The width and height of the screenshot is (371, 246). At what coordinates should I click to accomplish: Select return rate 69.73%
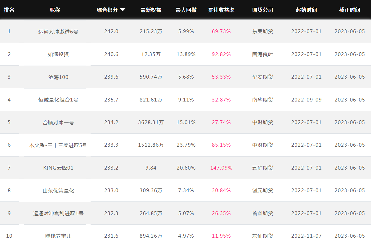coord(221,31)
